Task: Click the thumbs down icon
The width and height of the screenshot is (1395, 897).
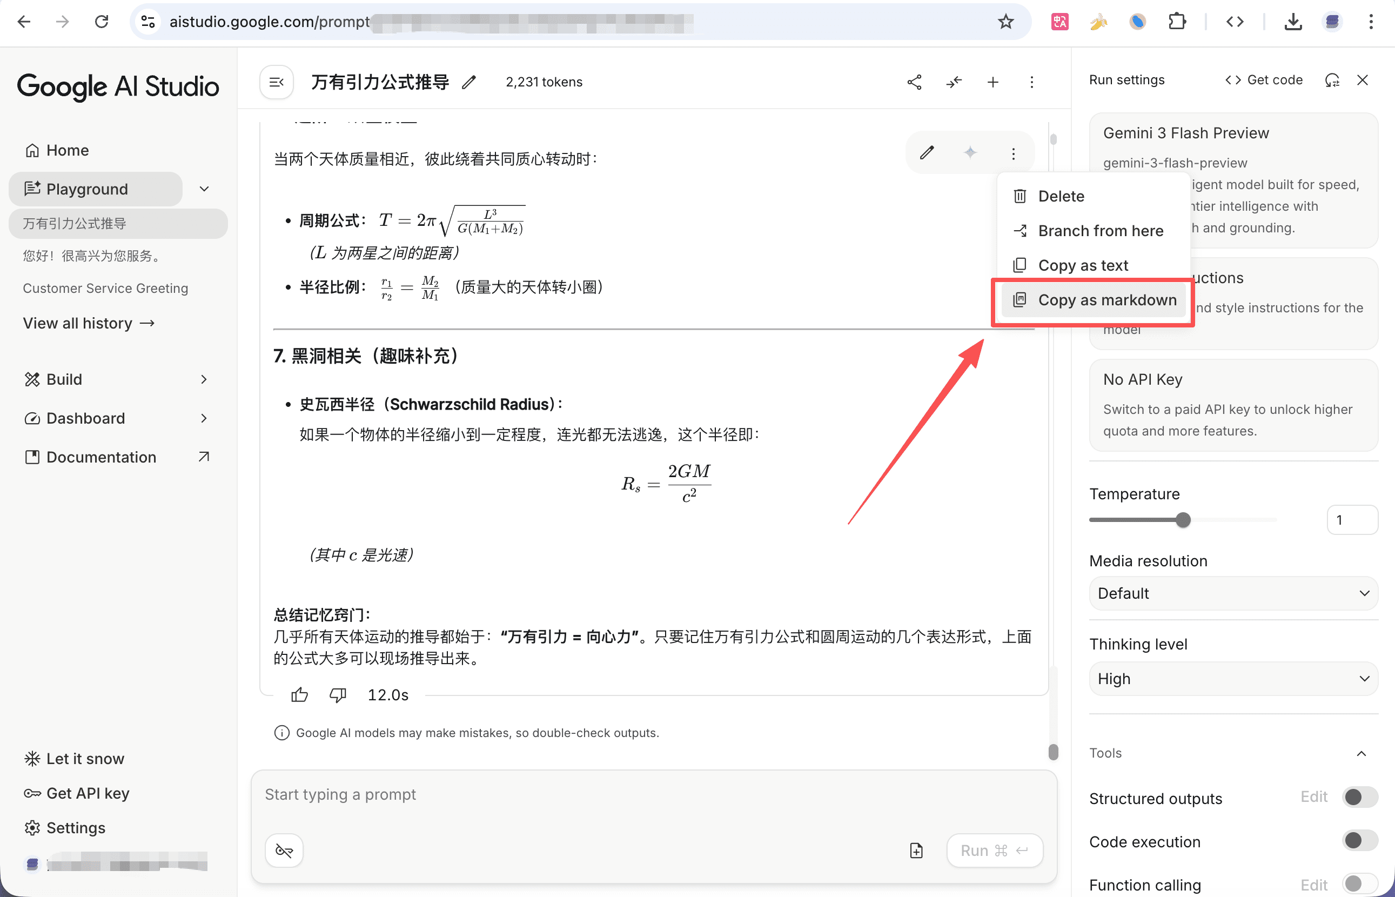Action: point(338,694)
